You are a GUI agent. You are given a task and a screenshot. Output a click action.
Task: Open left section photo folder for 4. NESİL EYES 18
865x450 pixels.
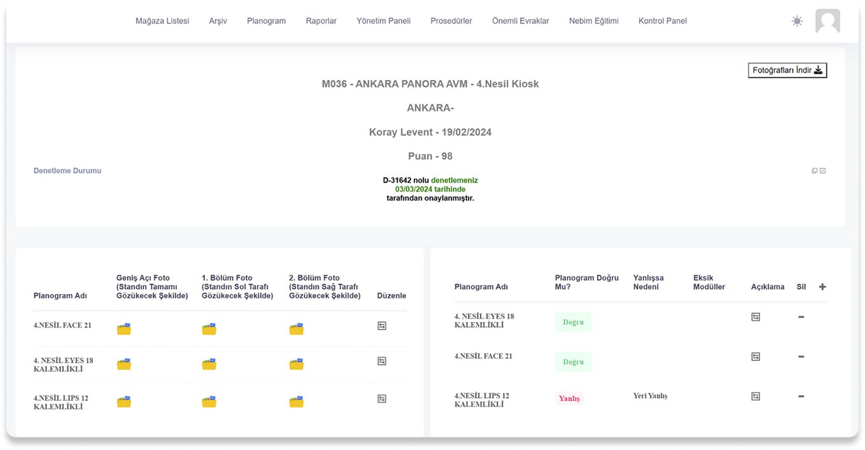(209, 364)
